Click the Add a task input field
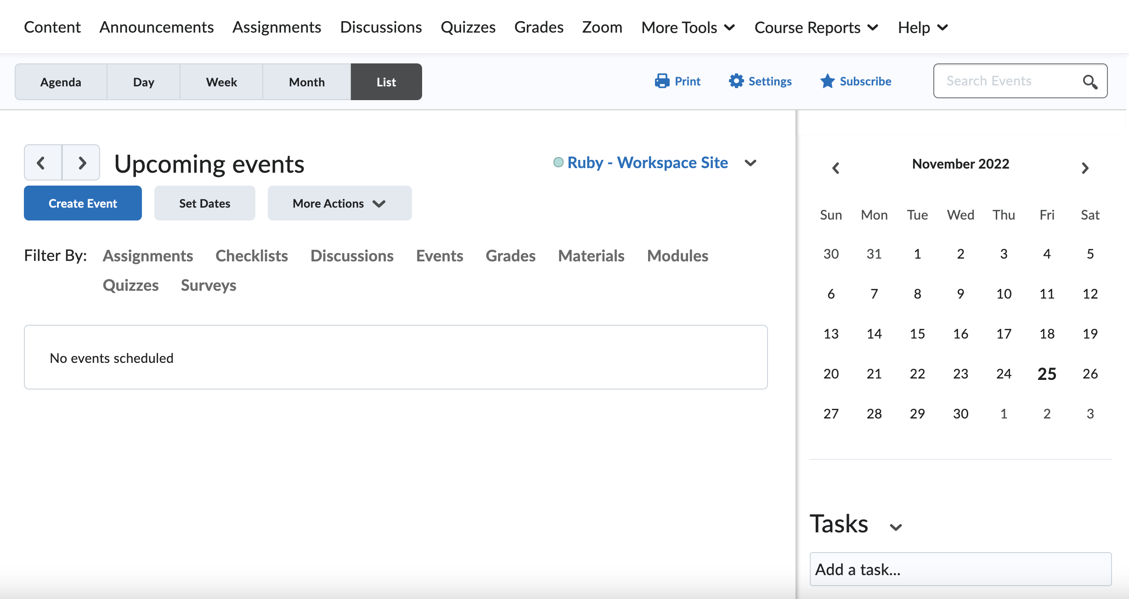 point(960,570)
